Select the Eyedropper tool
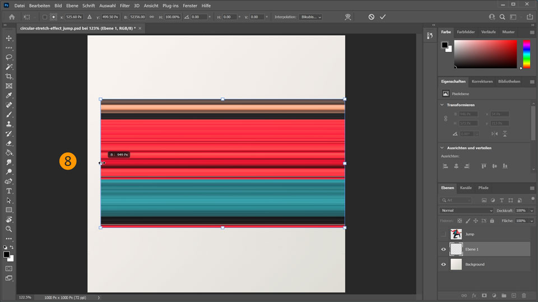 point(9,96)
